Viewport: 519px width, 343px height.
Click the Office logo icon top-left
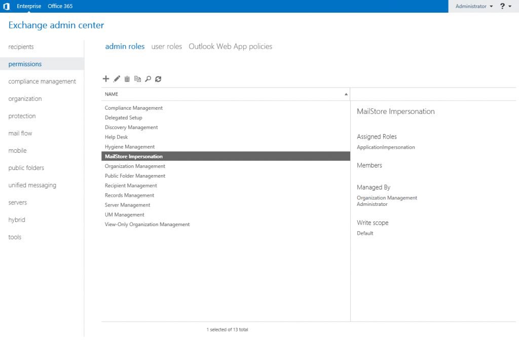click(6, 6)
